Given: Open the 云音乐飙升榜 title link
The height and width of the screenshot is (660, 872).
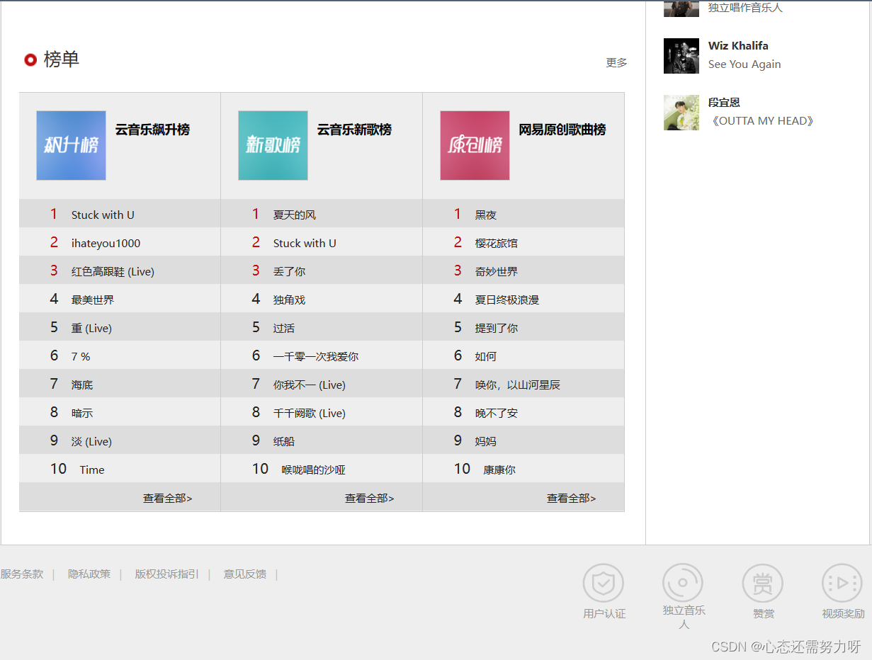Looking at the screenshot, I should coord(152,130).
